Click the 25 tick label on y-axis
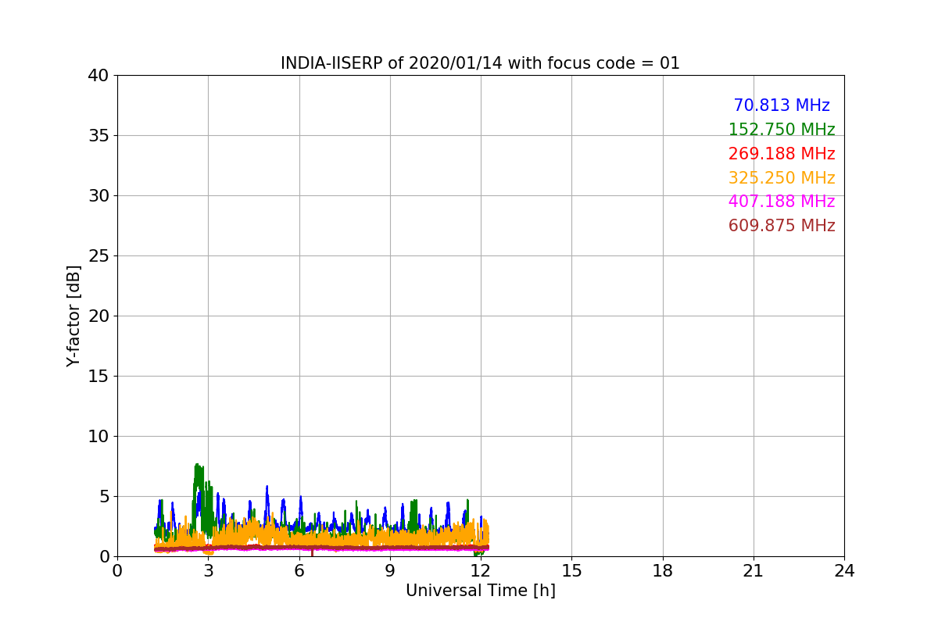The height and width of the screenshot is (625, 938). click(x=98, y=256)
